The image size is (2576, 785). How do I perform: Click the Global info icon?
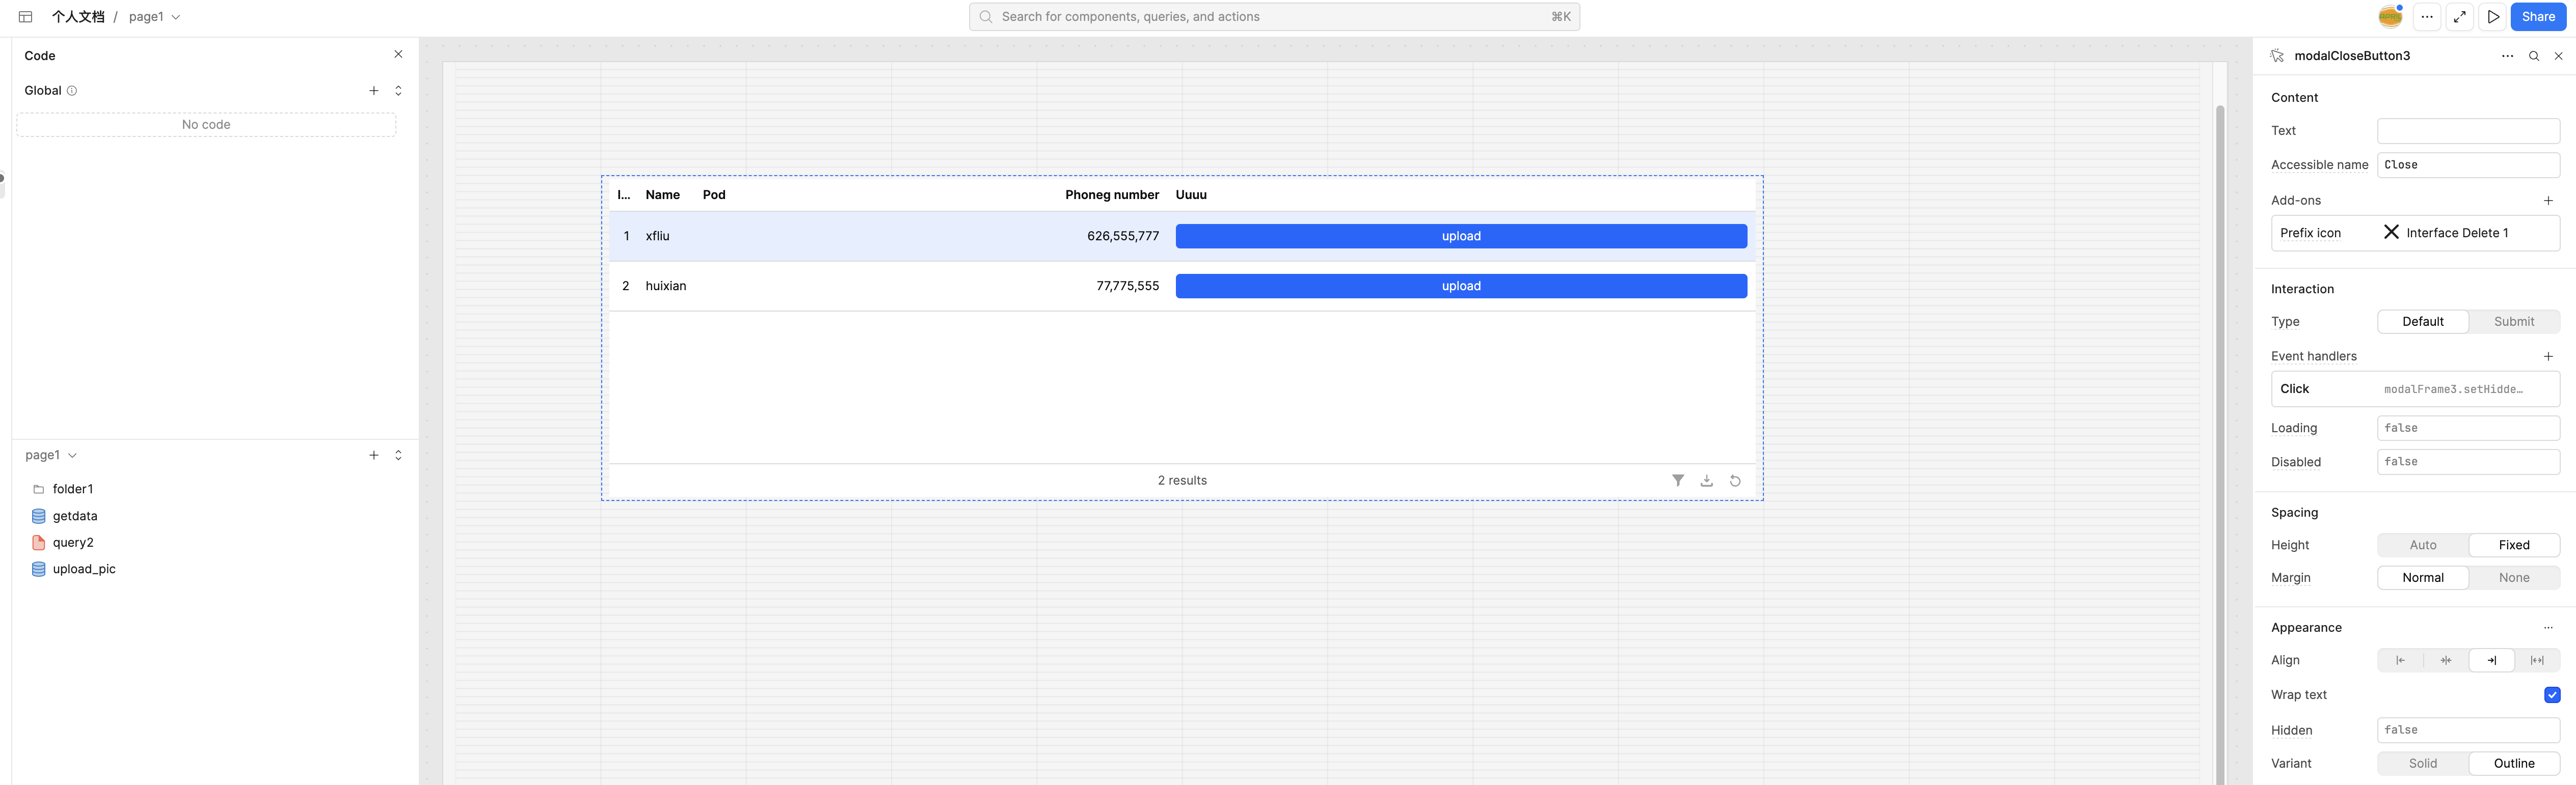tap(72, 91)
